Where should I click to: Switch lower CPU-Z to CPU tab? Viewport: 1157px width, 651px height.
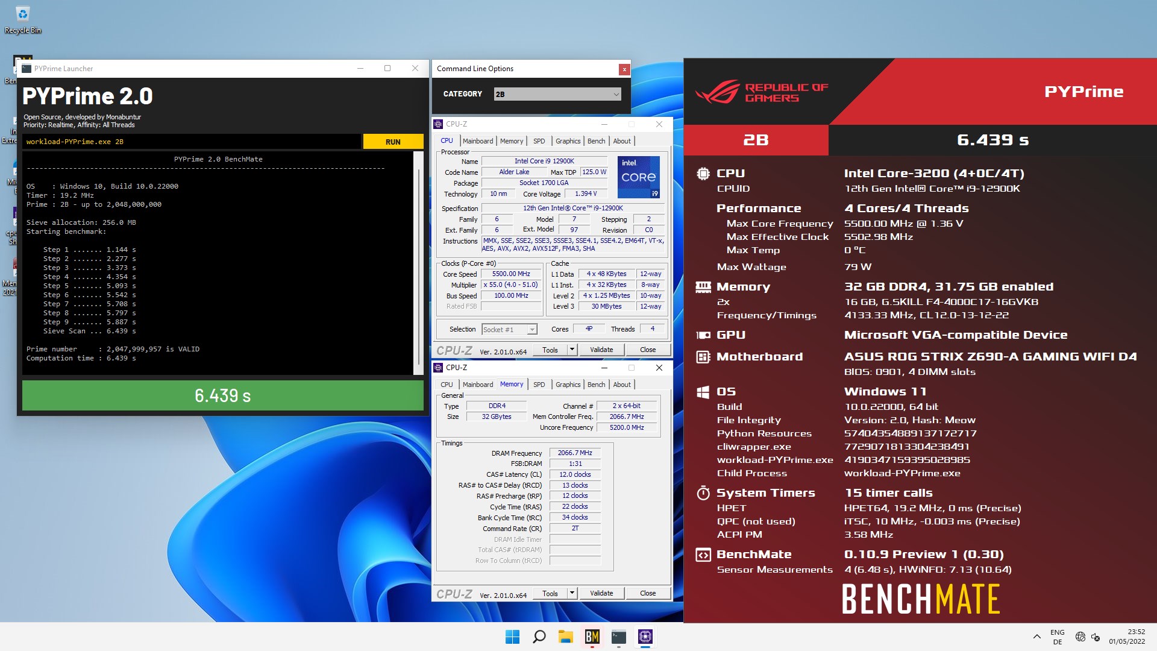tap(447, 385)
